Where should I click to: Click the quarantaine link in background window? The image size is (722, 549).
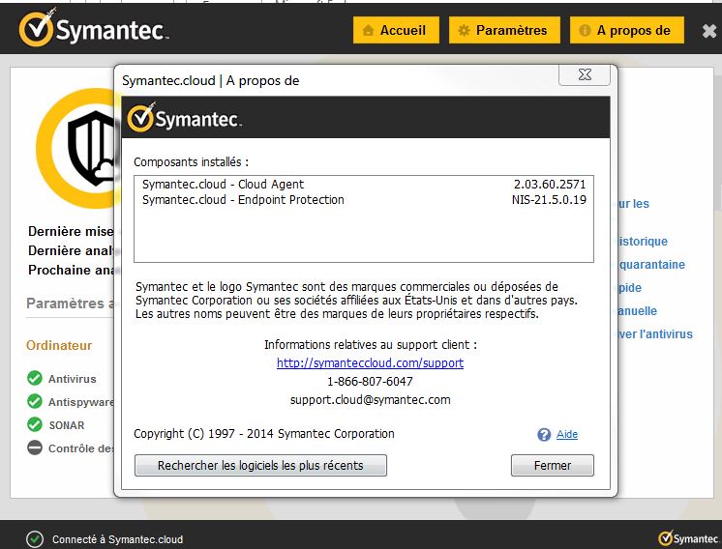[x=652, y=265]
